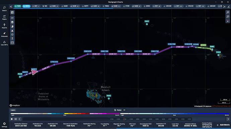This screenshot has width=231, height=129.
Task: Click the Local Time 22:25 metric
Action: pyautogui.click(x=175, y=125)
